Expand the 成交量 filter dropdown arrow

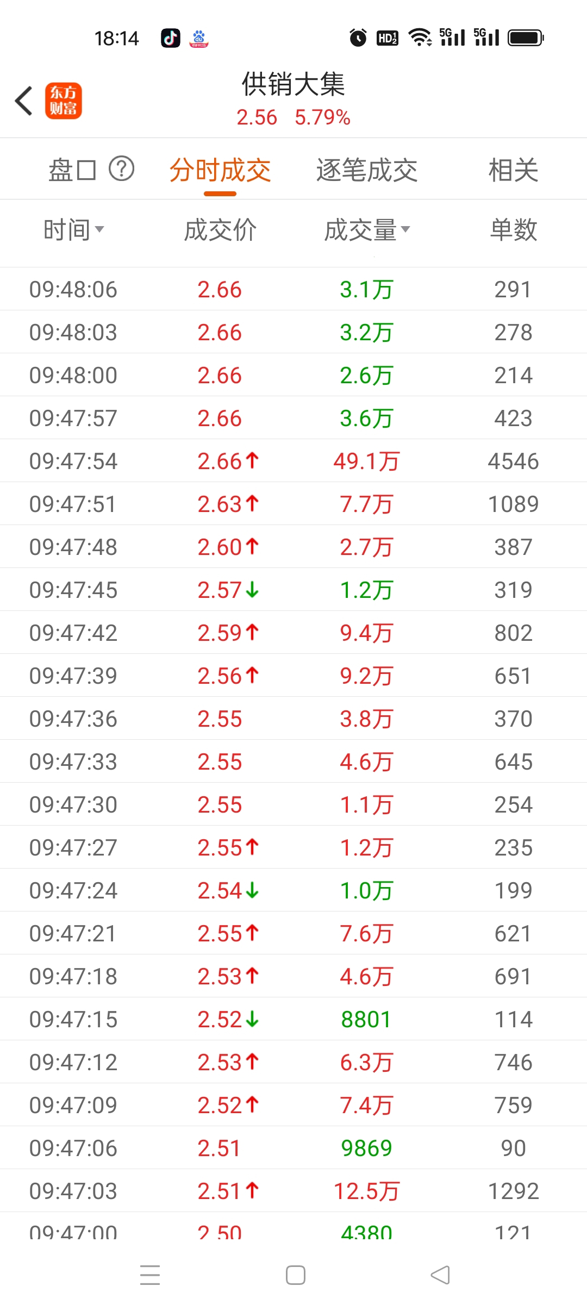coord(405,229)
